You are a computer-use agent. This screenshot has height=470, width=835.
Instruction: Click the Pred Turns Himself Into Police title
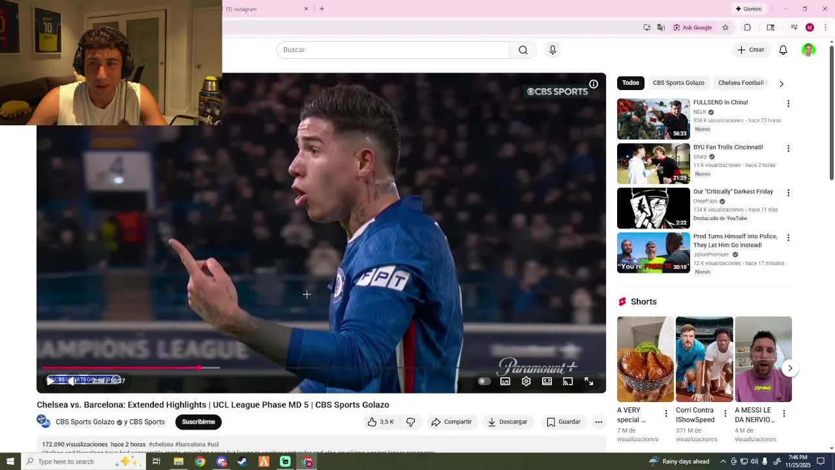tap(735, 241)
